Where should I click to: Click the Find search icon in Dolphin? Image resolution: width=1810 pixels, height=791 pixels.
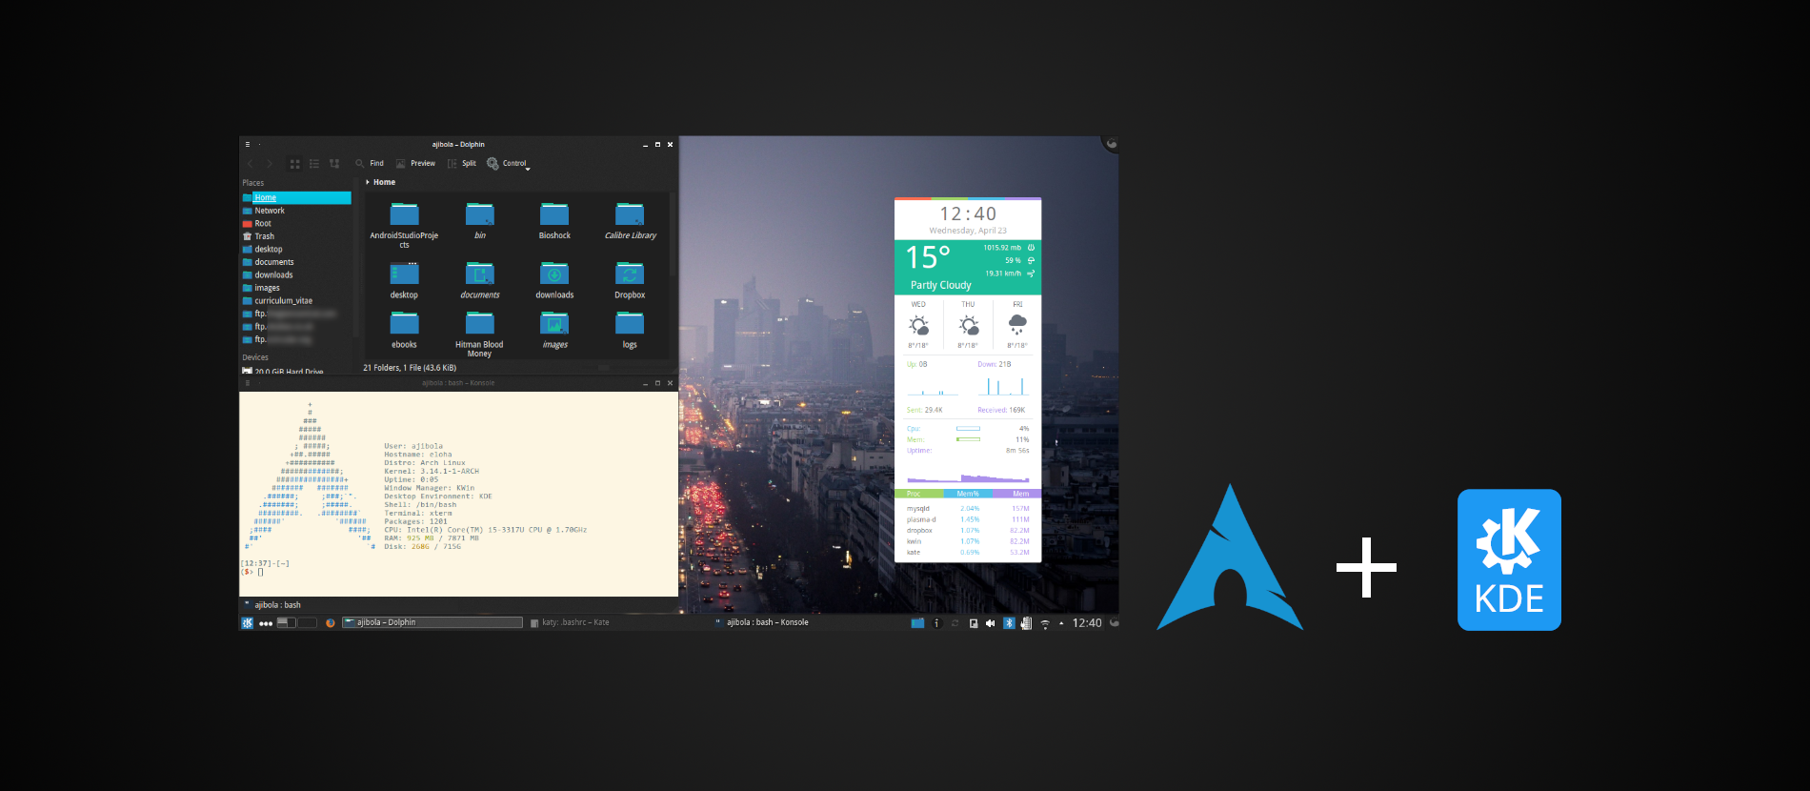coord(360,164)
